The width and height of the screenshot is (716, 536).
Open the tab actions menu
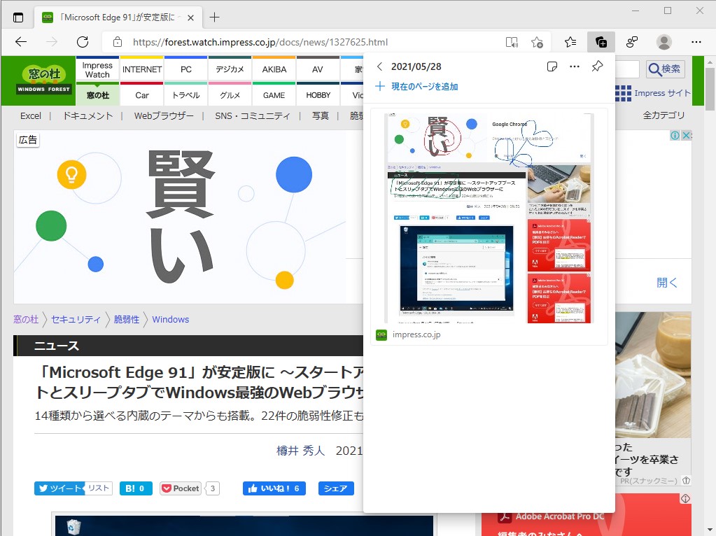pos(19,17)
